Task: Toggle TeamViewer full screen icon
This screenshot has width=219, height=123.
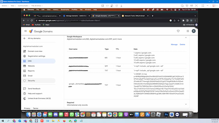Action: (203, 6)
